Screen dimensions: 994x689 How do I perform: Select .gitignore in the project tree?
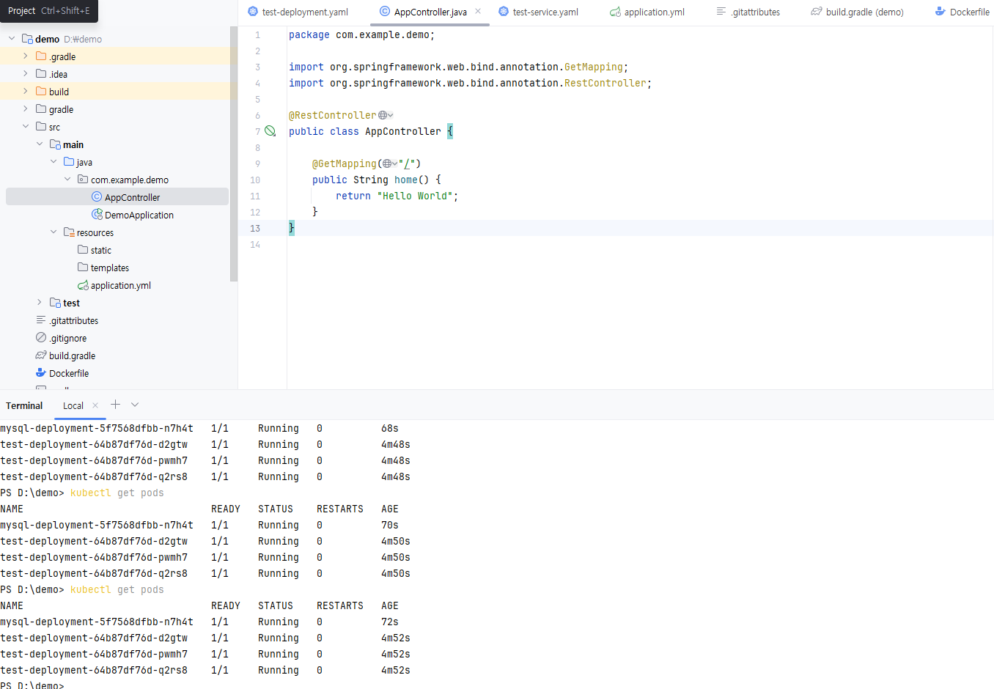[x=67, y=338]
